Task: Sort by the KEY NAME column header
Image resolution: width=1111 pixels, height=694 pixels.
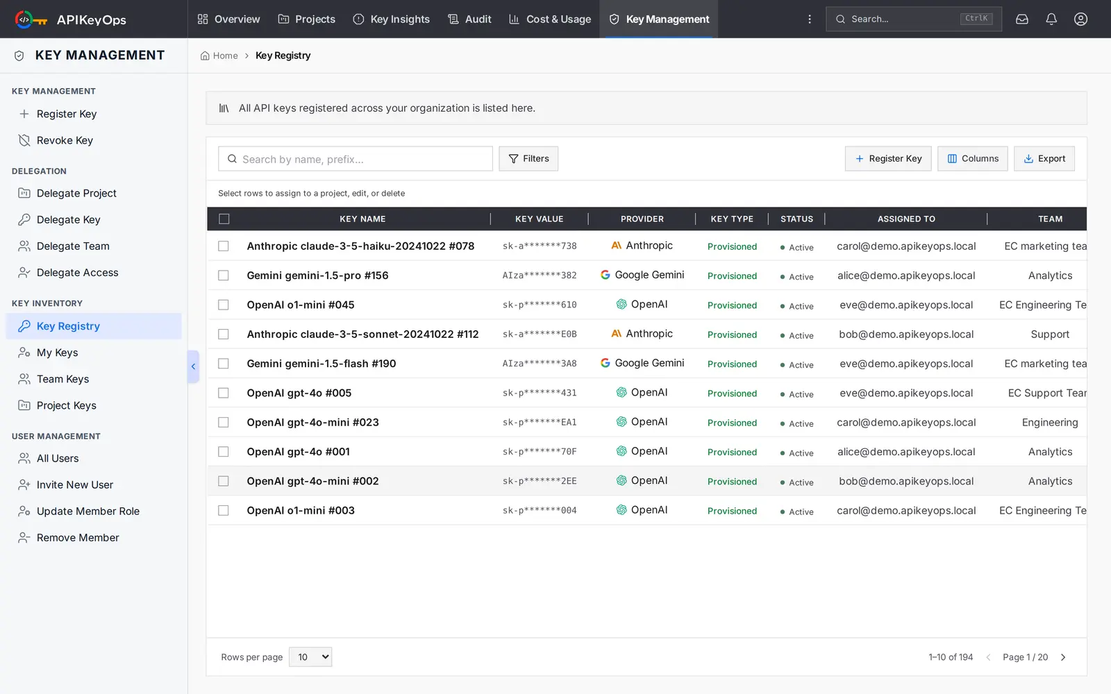Action: [362, 219]
